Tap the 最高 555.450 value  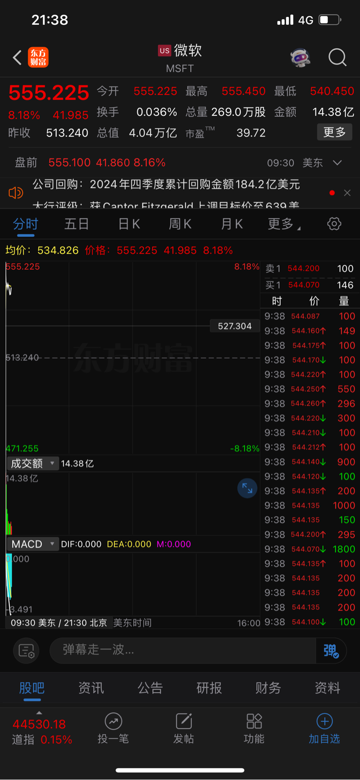tap(244, 91)
